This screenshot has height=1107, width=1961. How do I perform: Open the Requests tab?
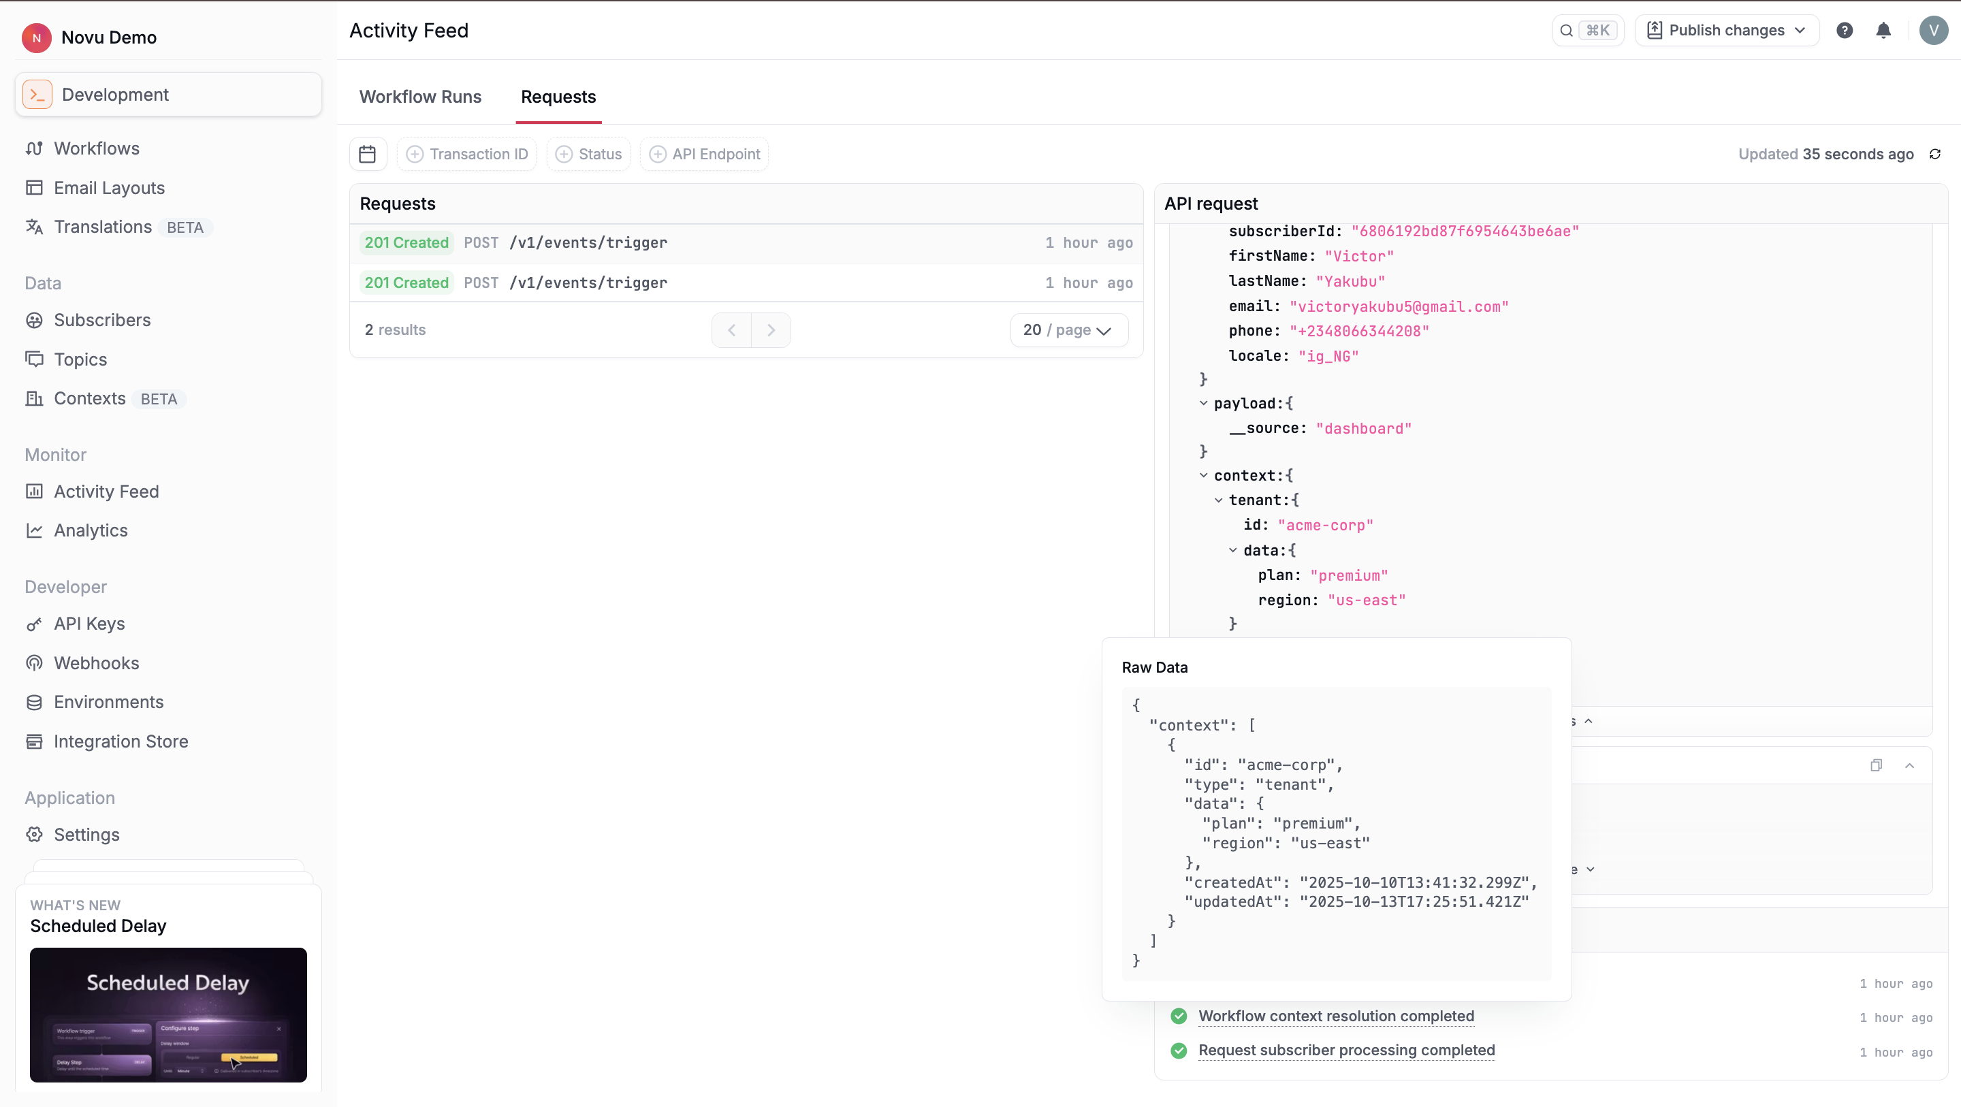pos(559,97)
